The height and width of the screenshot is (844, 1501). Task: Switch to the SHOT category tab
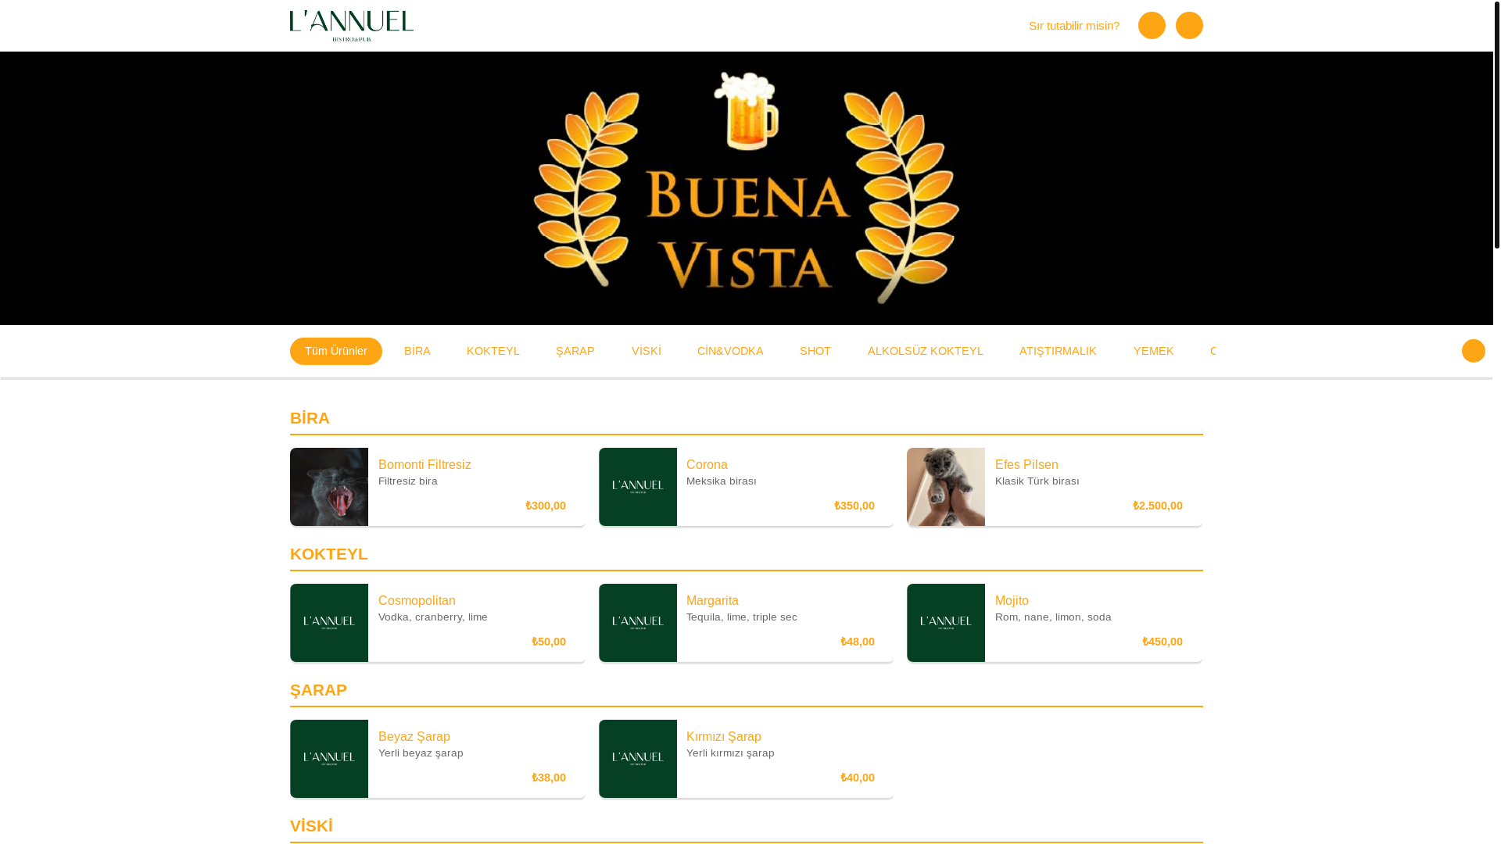coord(815,351)
